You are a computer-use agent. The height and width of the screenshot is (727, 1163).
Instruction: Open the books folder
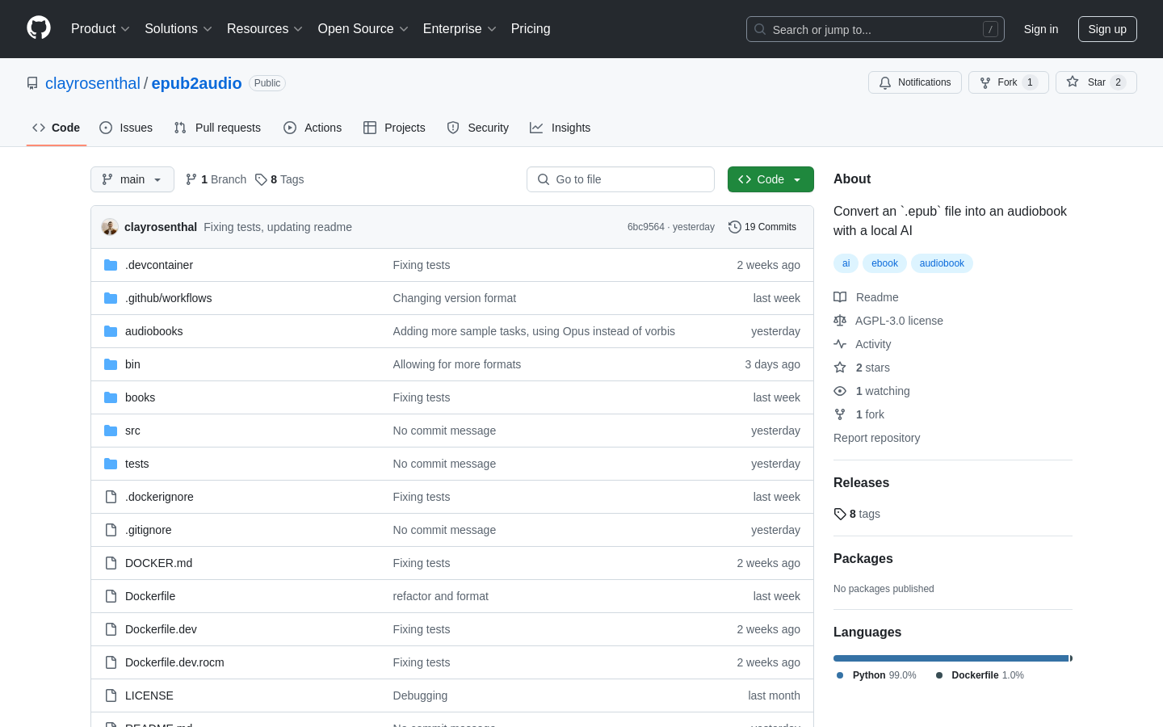click(140, 397)
